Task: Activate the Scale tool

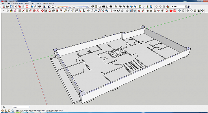Action: point(57,11)
